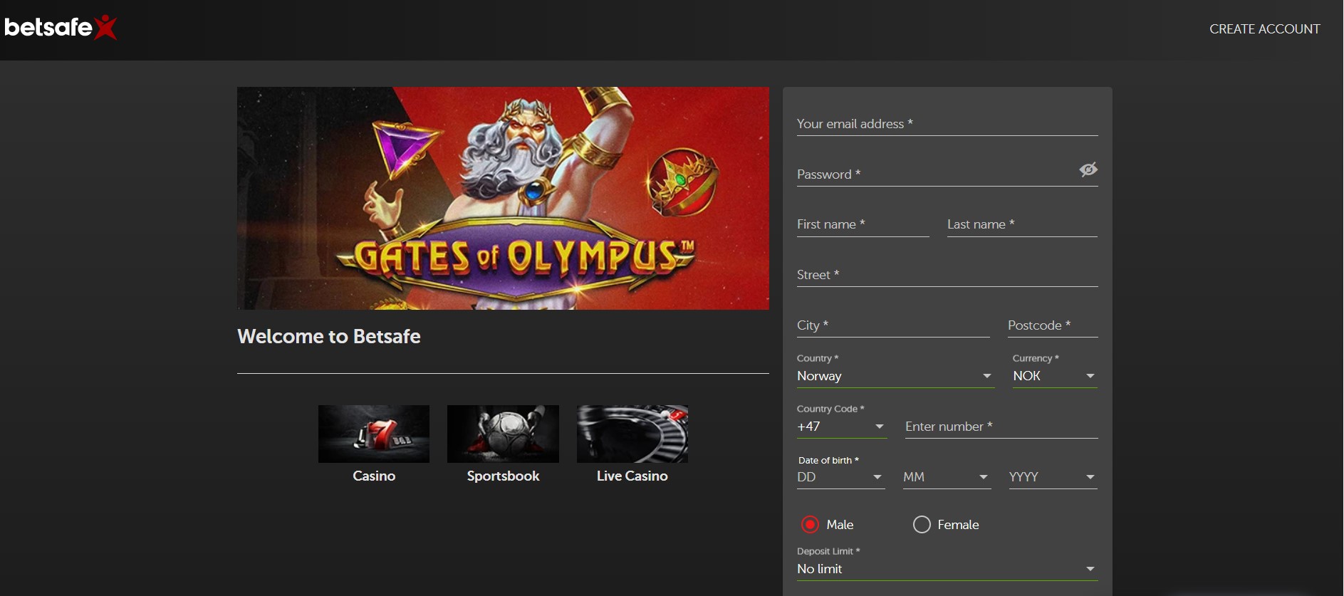The width and height of the screenshot is (1344, 596).
Task: Focus the Enter number phone field
Action: 1001,427
